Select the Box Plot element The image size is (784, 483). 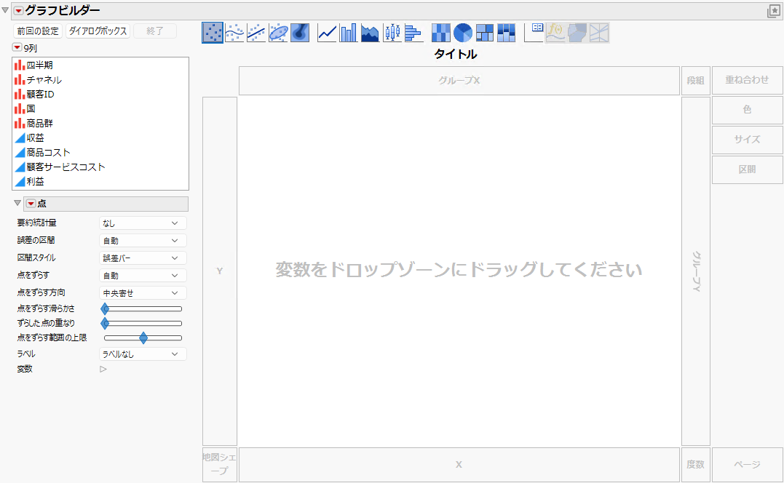pyautogui.click(x=392, y=33)
